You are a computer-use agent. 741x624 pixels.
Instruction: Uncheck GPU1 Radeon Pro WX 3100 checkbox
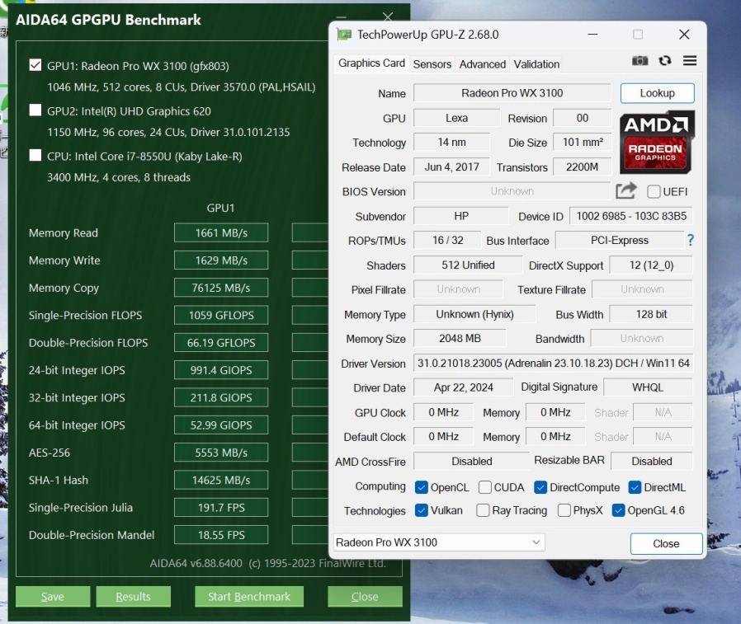click(35, 65)
